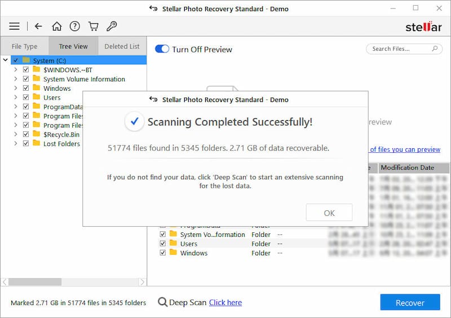Open the help question mark icon

74,26
